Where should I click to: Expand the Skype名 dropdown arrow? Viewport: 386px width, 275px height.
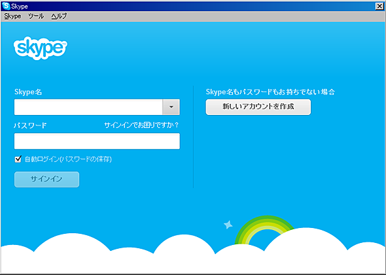click(171, 107)
